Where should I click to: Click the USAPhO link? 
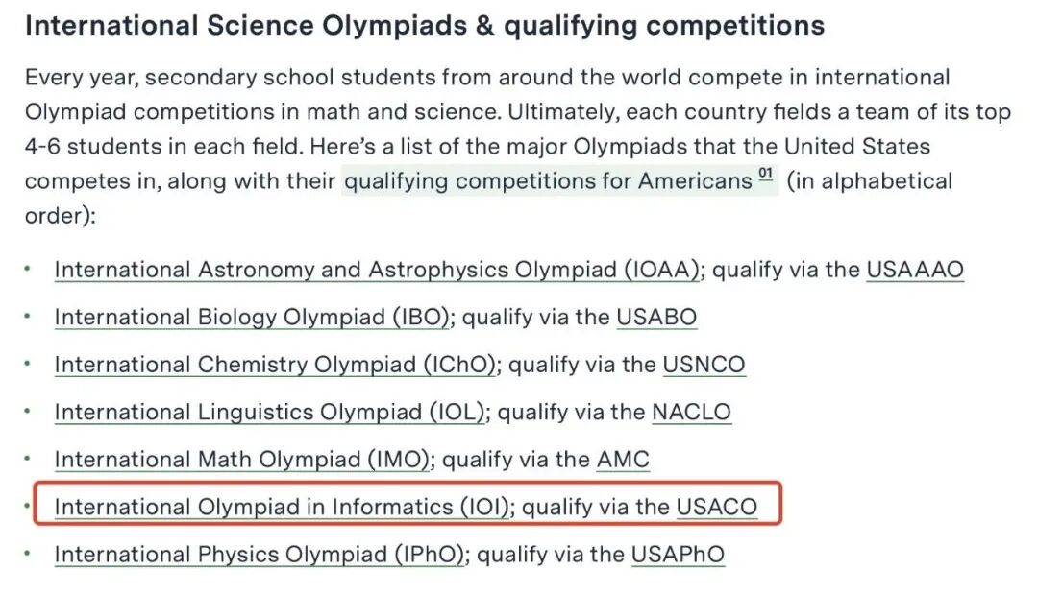678,555
